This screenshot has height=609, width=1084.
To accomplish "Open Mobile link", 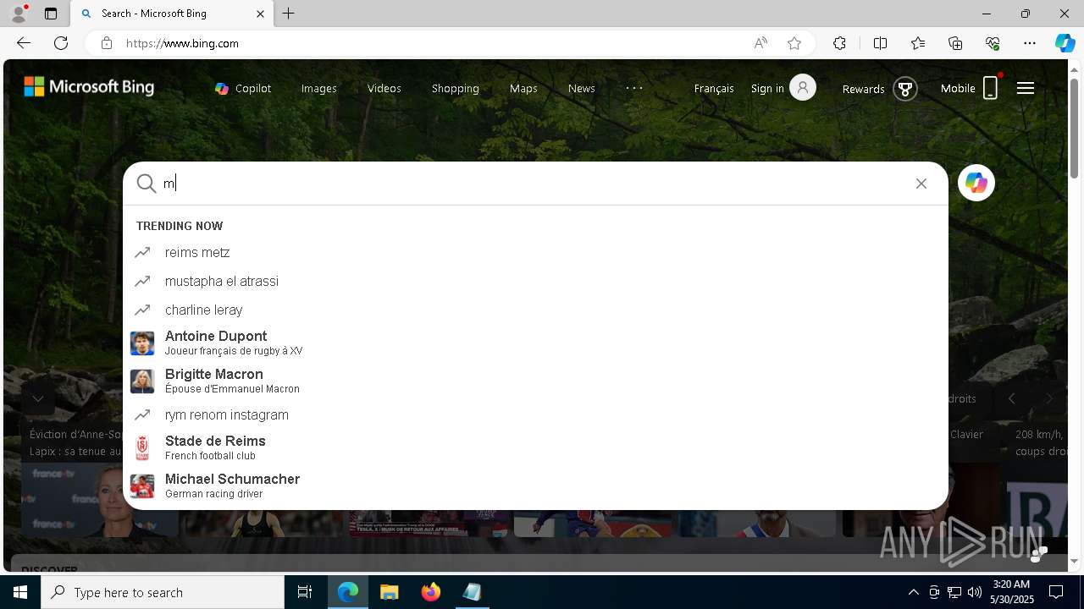I will pos(958,88).
